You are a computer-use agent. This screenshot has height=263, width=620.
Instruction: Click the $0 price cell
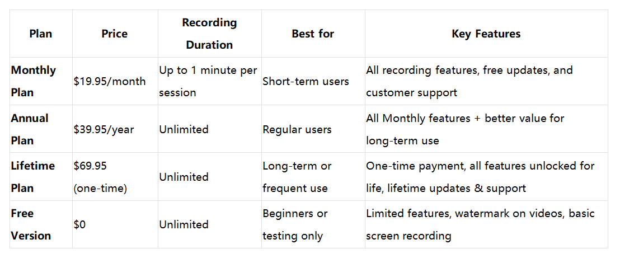click(x=79, y=224)
